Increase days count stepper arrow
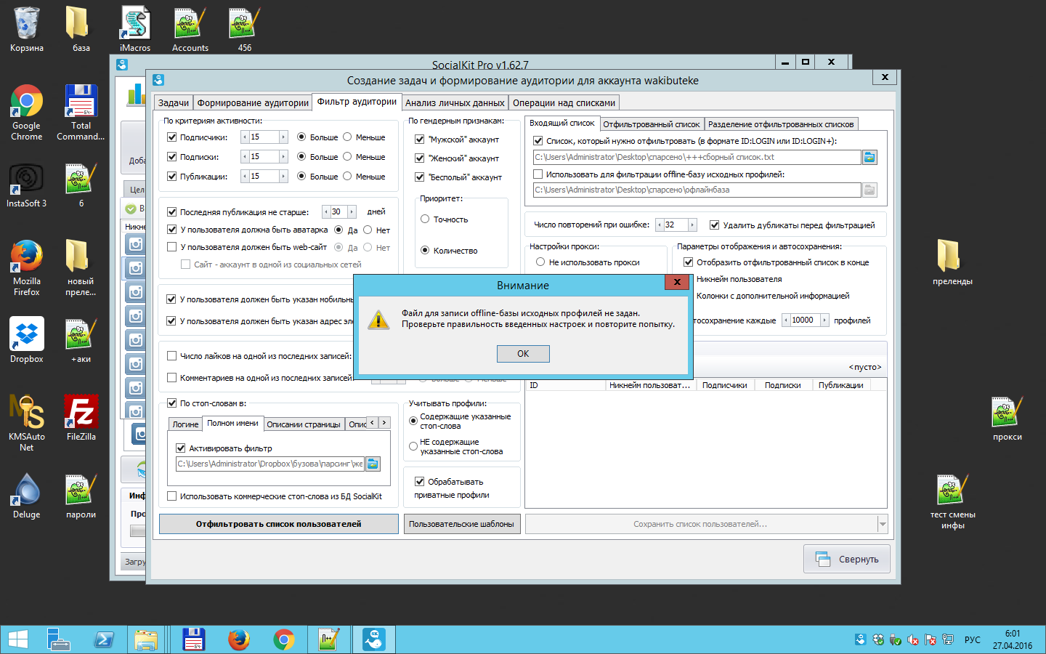This screenshot has height=654, width=1046. tap(352, 212)
